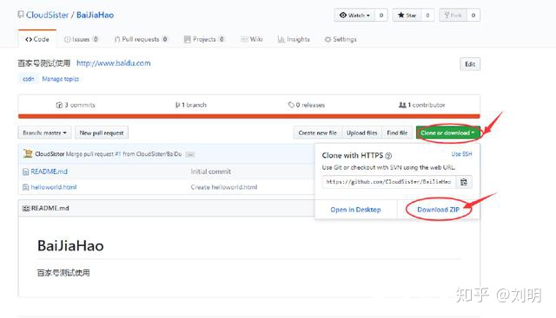View the 0 releases page

coord(307,105)
